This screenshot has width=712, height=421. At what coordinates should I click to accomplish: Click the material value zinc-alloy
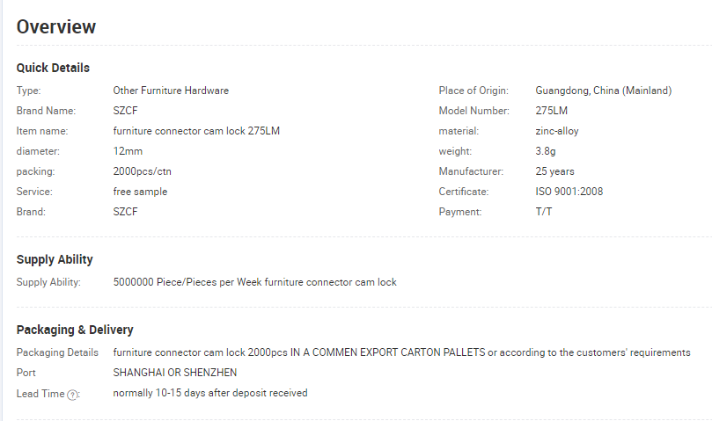(557, 131)
